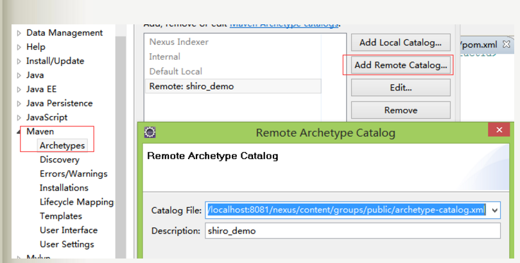
Task: Click Add Remote Catalog button
Action: [401, 65]
